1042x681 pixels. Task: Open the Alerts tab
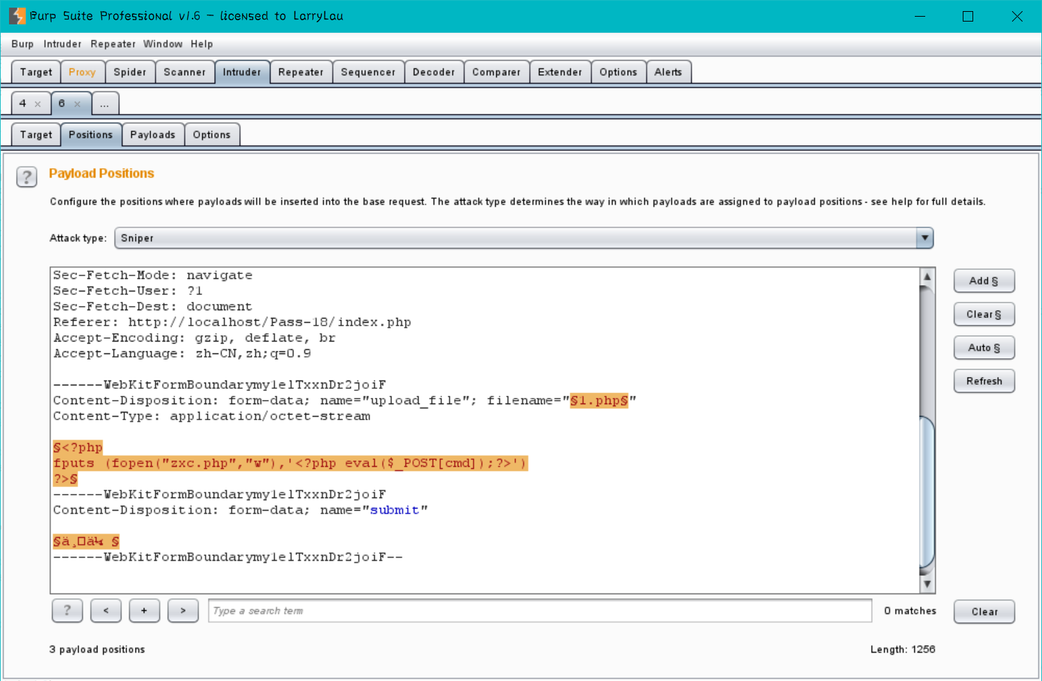coord(669,72)
